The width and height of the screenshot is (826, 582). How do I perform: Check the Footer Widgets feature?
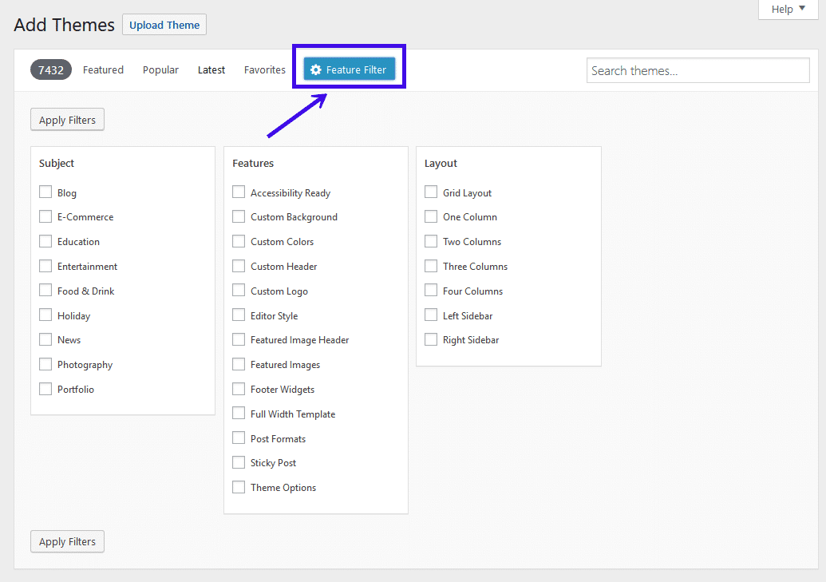pyautogui.click(x=238, y=389)
